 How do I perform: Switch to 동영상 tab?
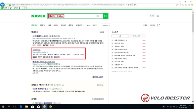71,25
